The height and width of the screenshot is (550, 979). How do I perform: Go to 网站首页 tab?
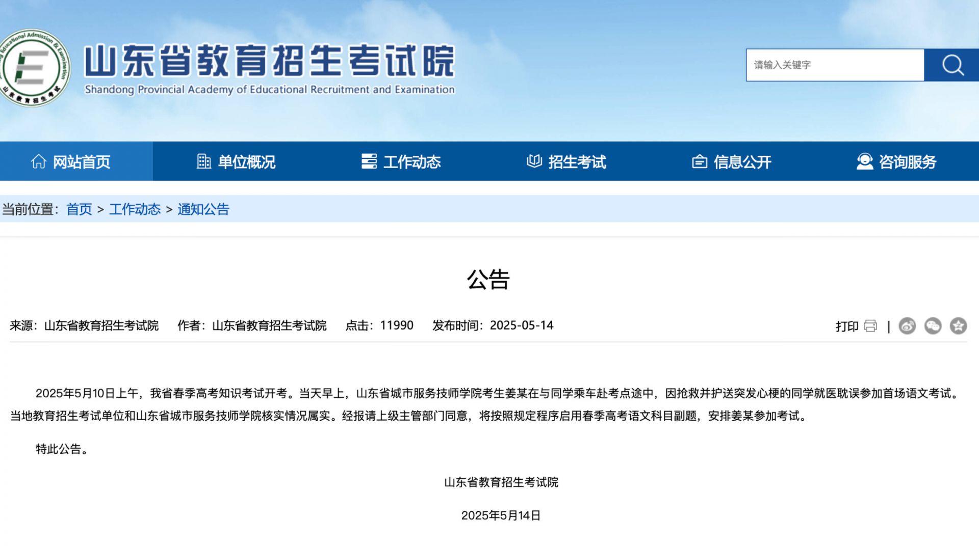pos(81,162)
